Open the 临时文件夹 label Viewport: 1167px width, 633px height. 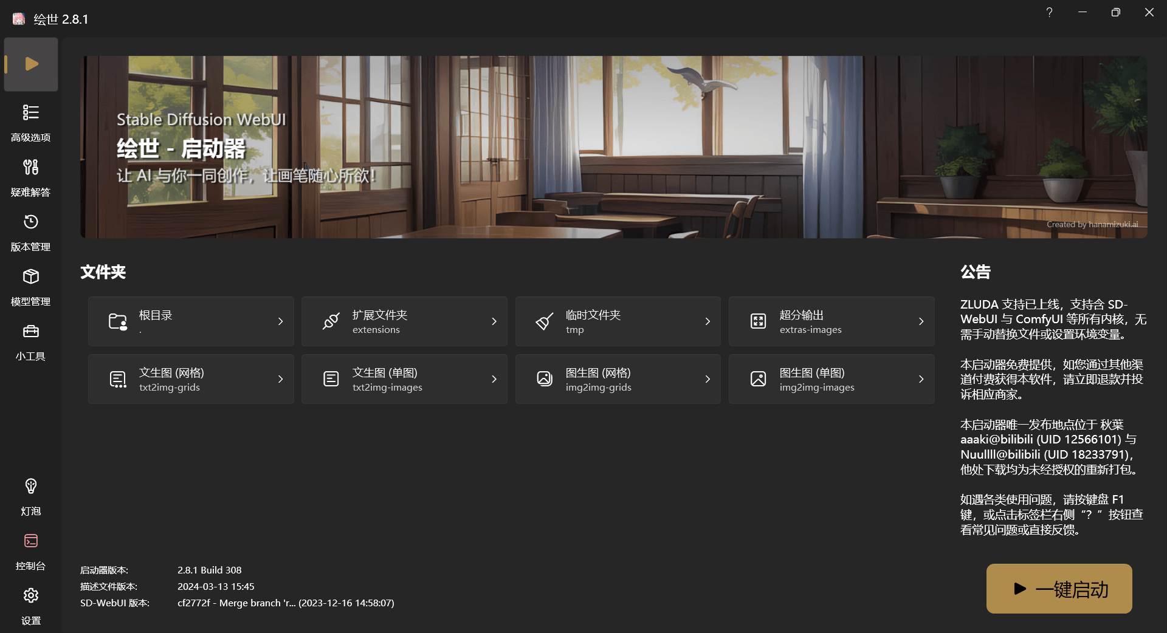click(593, 315)
